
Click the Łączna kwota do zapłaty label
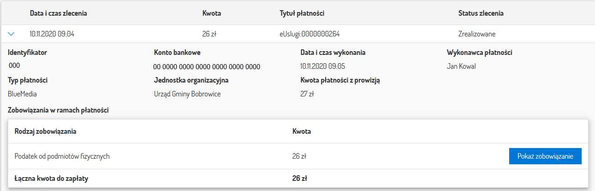(x=51, y=179)
